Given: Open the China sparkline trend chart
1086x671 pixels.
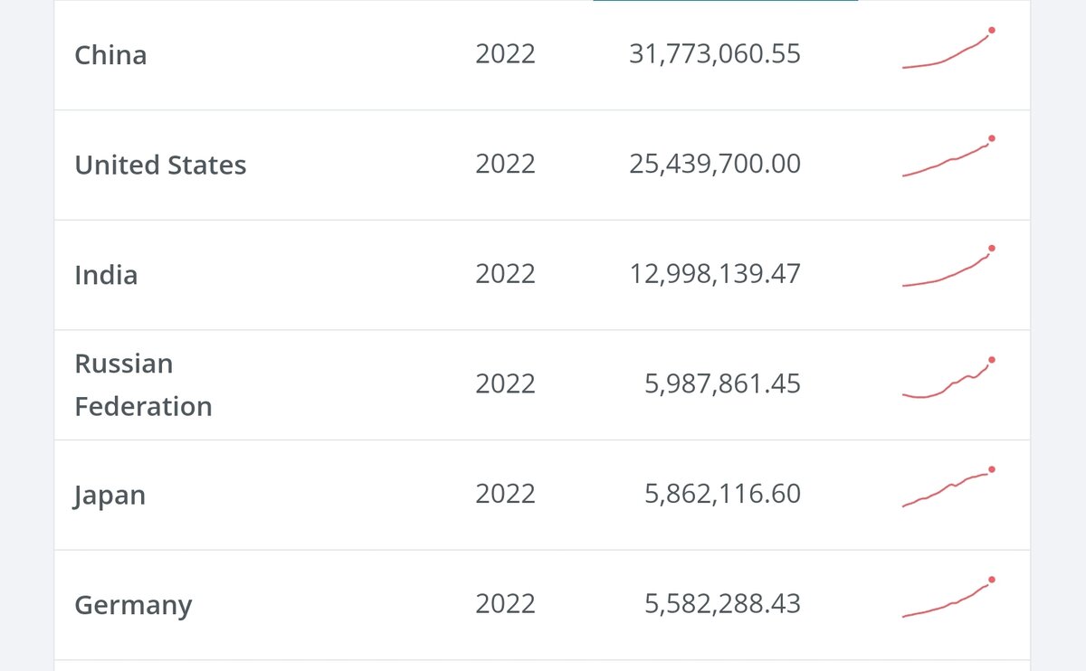Looking at the screenshot, I should 948,51.
